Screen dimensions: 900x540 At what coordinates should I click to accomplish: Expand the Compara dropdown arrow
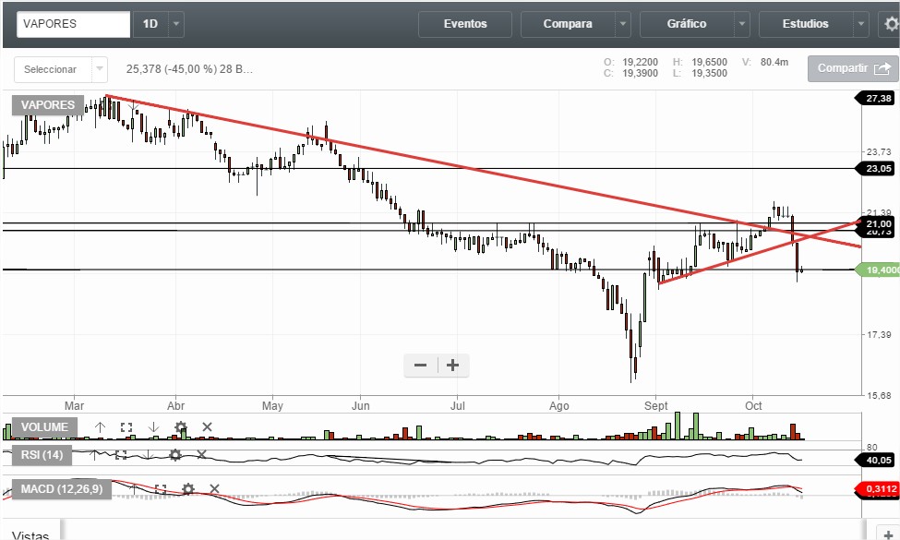click(x=623, y=24)
